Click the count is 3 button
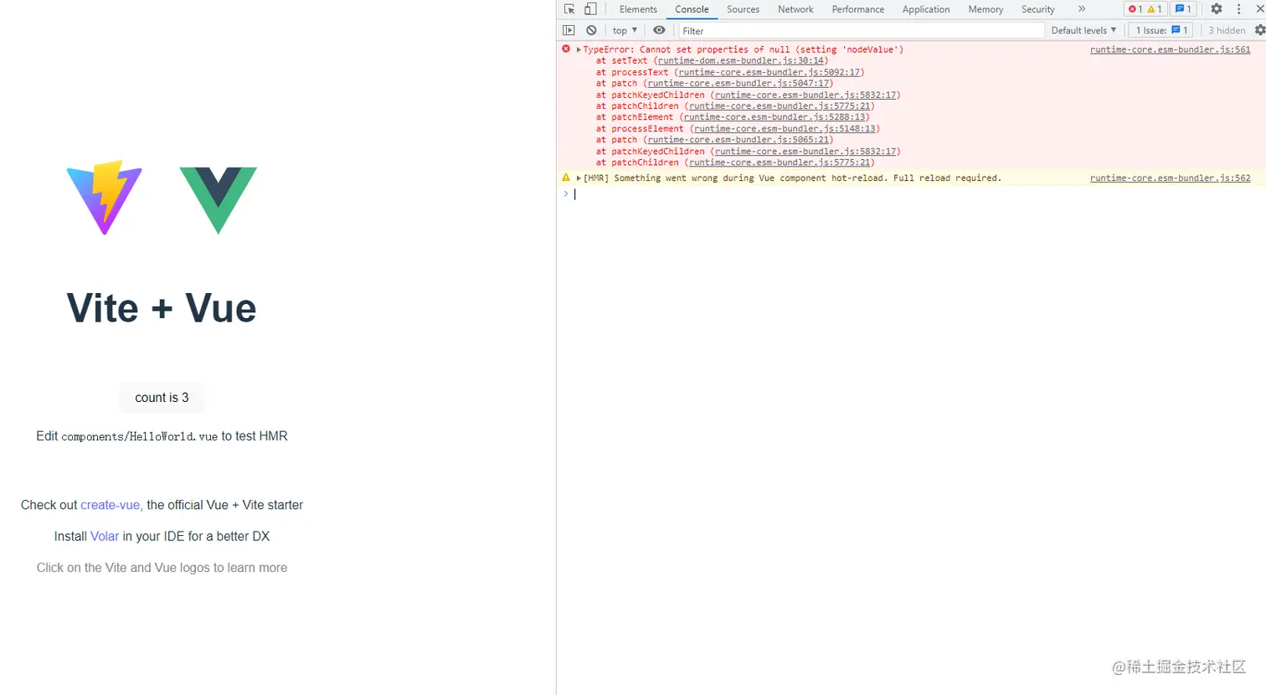The height and width of the screenshot is (695, 1266). (162, 398)
